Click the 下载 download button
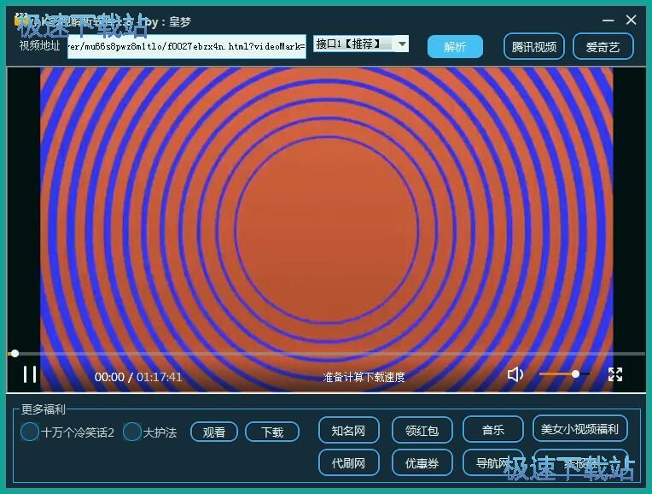 pyautogui.click(x=272, y=432)
